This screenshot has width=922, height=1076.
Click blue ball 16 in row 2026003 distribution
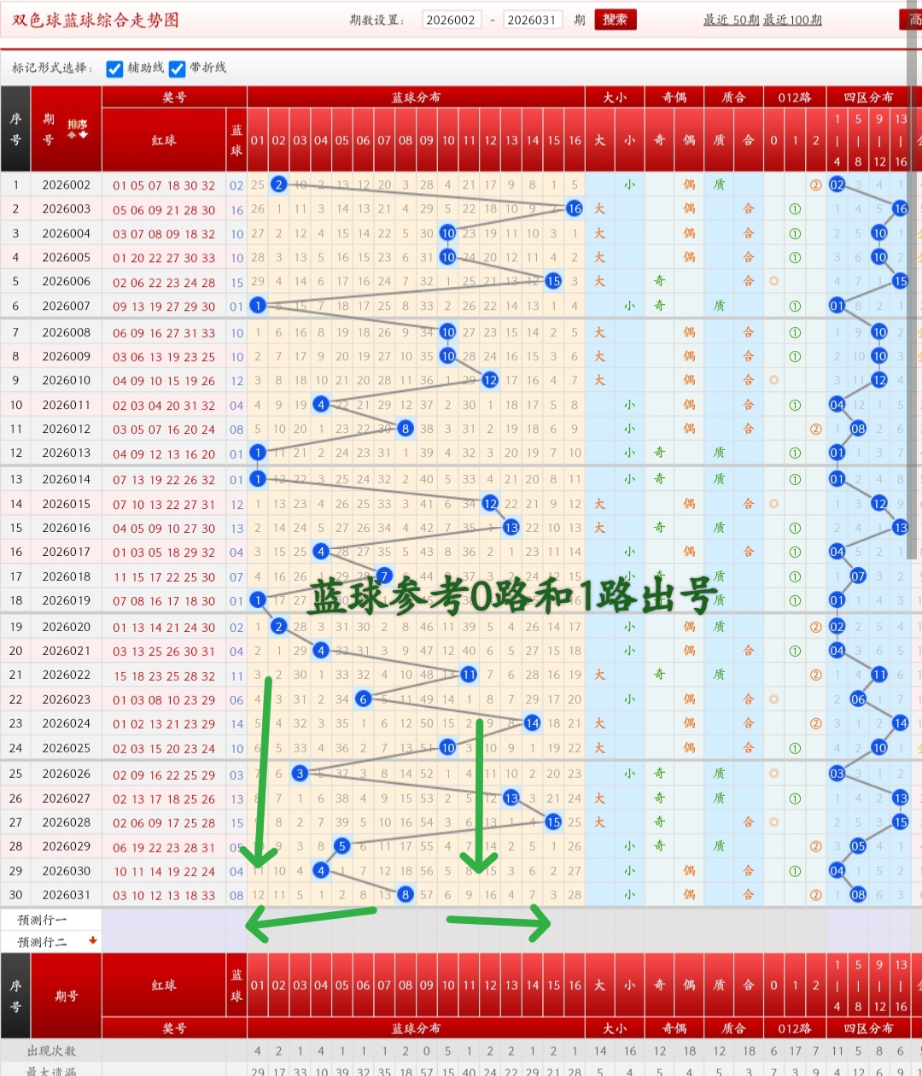click(575, 208)
